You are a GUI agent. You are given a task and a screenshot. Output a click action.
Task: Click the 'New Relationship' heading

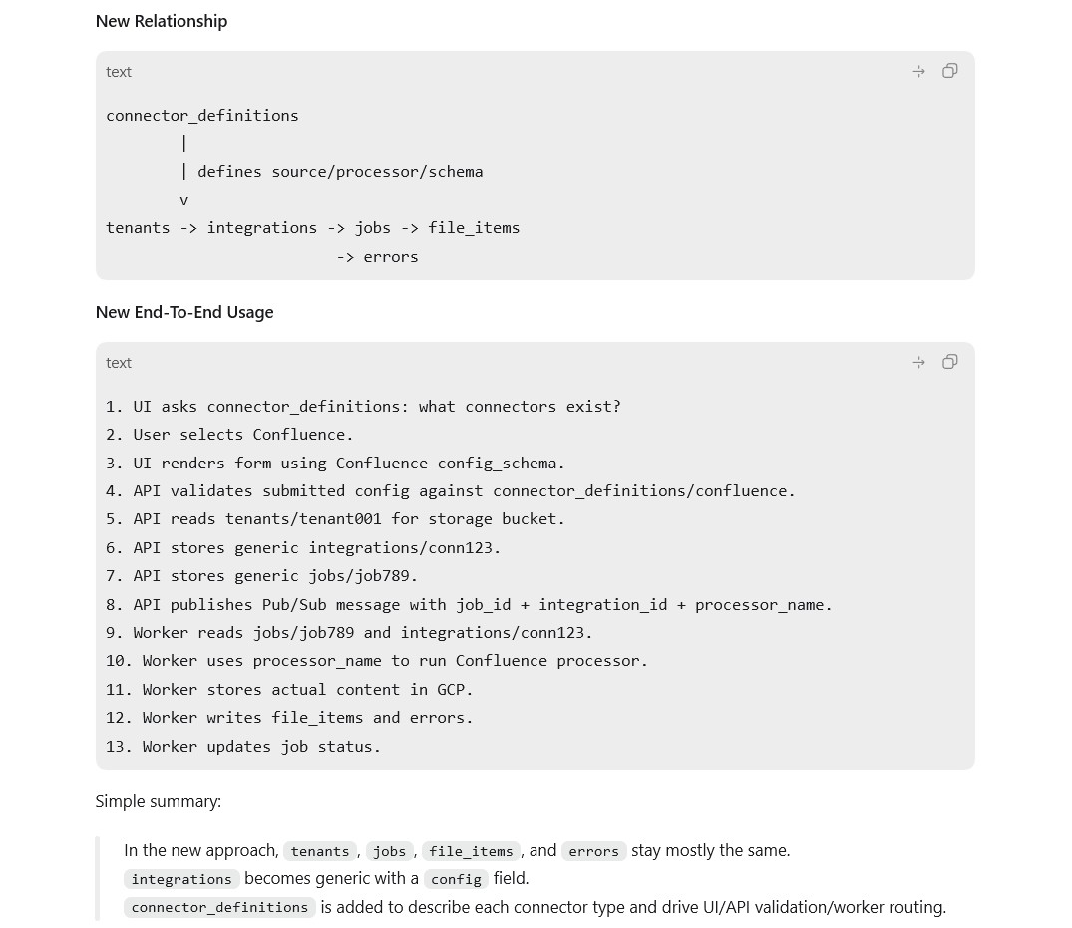pos(162,21)
